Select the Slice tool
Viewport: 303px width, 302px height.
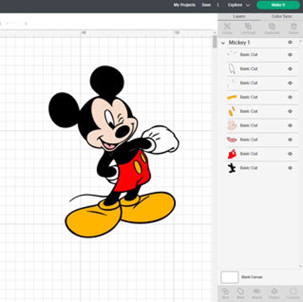(x=225, y=292)
